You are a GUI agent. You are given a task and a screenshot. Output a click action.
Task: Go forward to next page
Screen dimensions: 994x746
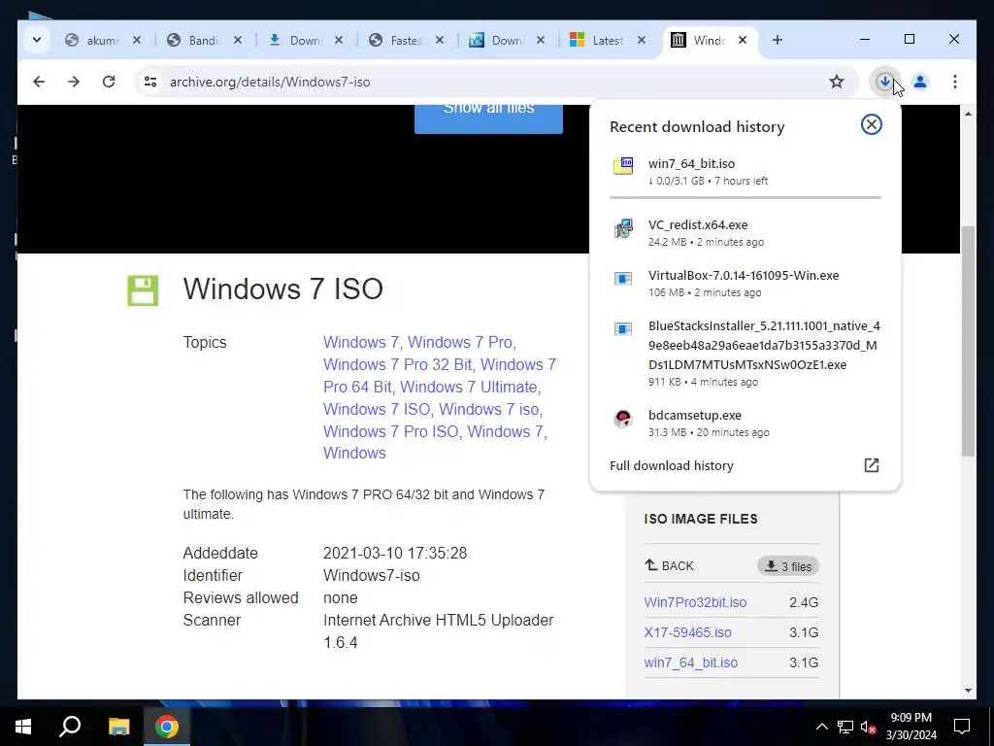(74, 82)
